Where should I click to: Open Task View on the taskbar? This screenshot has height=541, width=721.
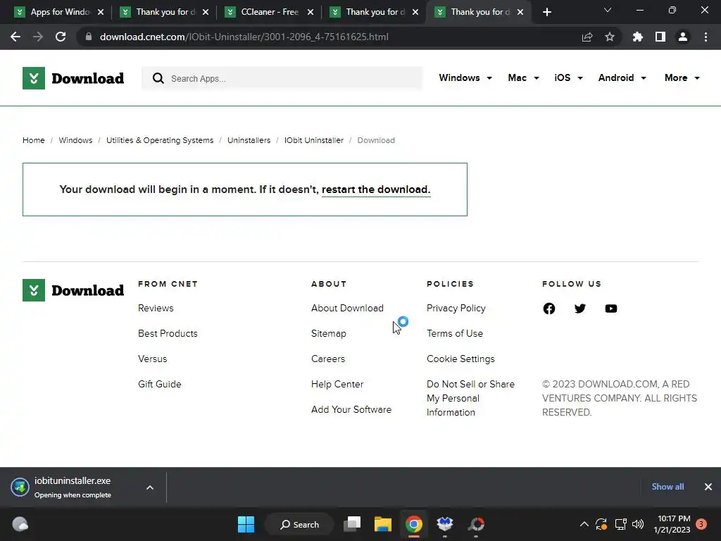point(353,524)
